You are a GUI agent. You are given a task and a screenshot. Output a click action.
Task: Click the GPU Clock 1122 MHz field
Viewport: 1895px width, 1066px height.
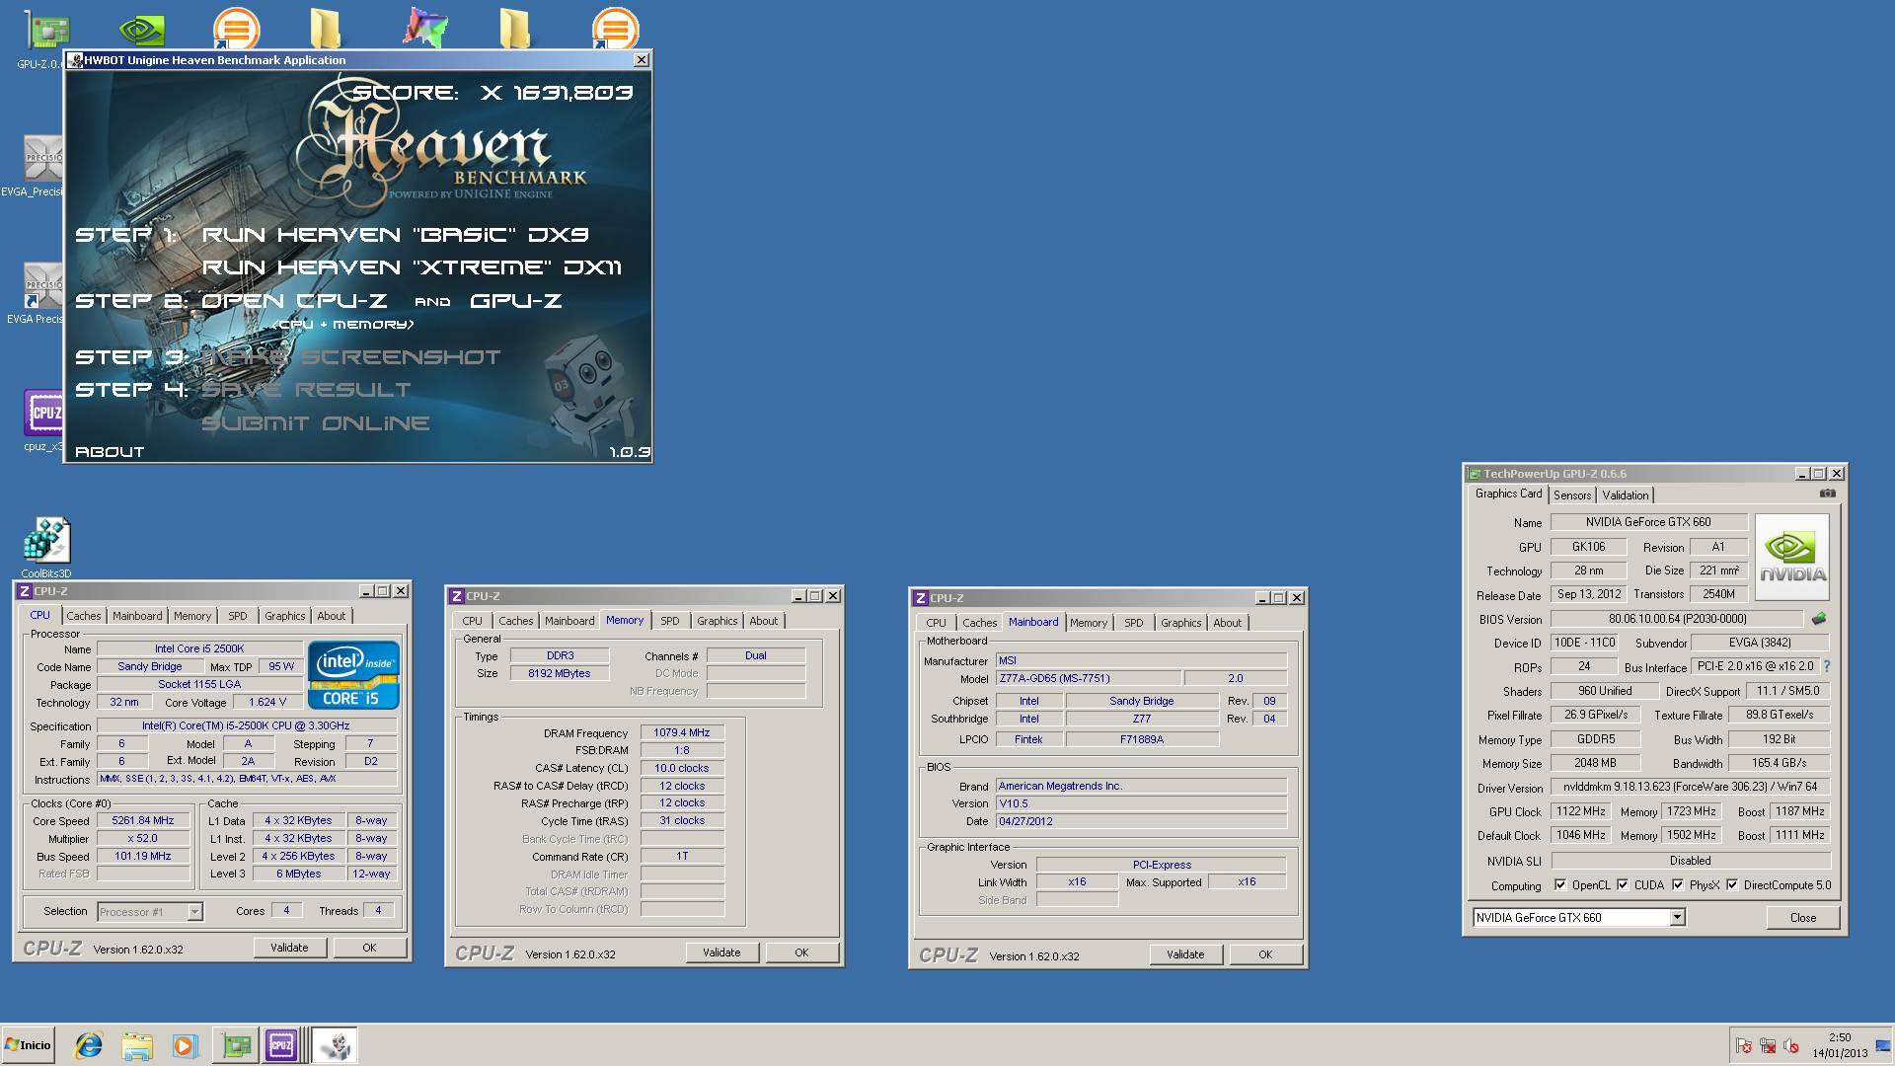1580,811
